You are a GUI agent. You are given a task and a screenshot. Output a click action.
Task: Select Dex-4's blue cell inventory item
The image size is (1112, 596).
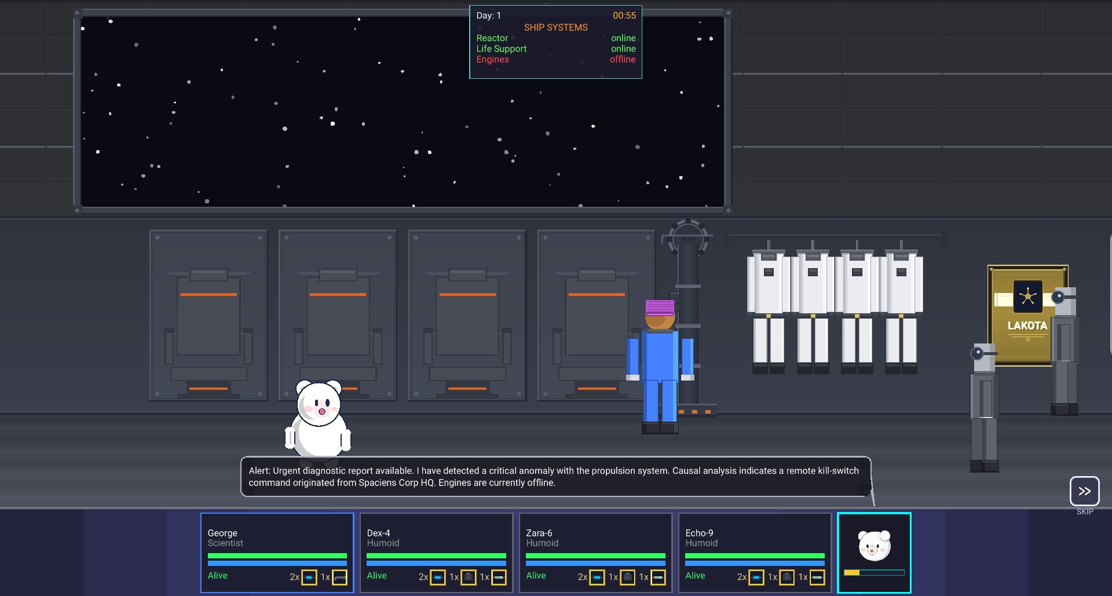pyautogui.click(x=438, y=577)
